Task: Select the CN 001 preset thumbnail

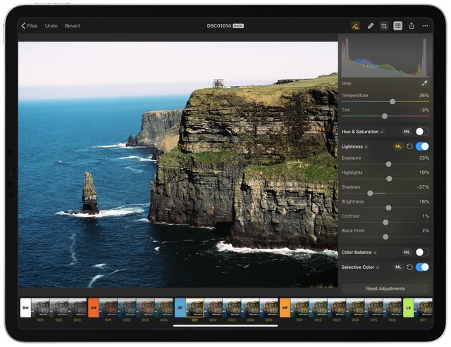Action: point(108,308)
